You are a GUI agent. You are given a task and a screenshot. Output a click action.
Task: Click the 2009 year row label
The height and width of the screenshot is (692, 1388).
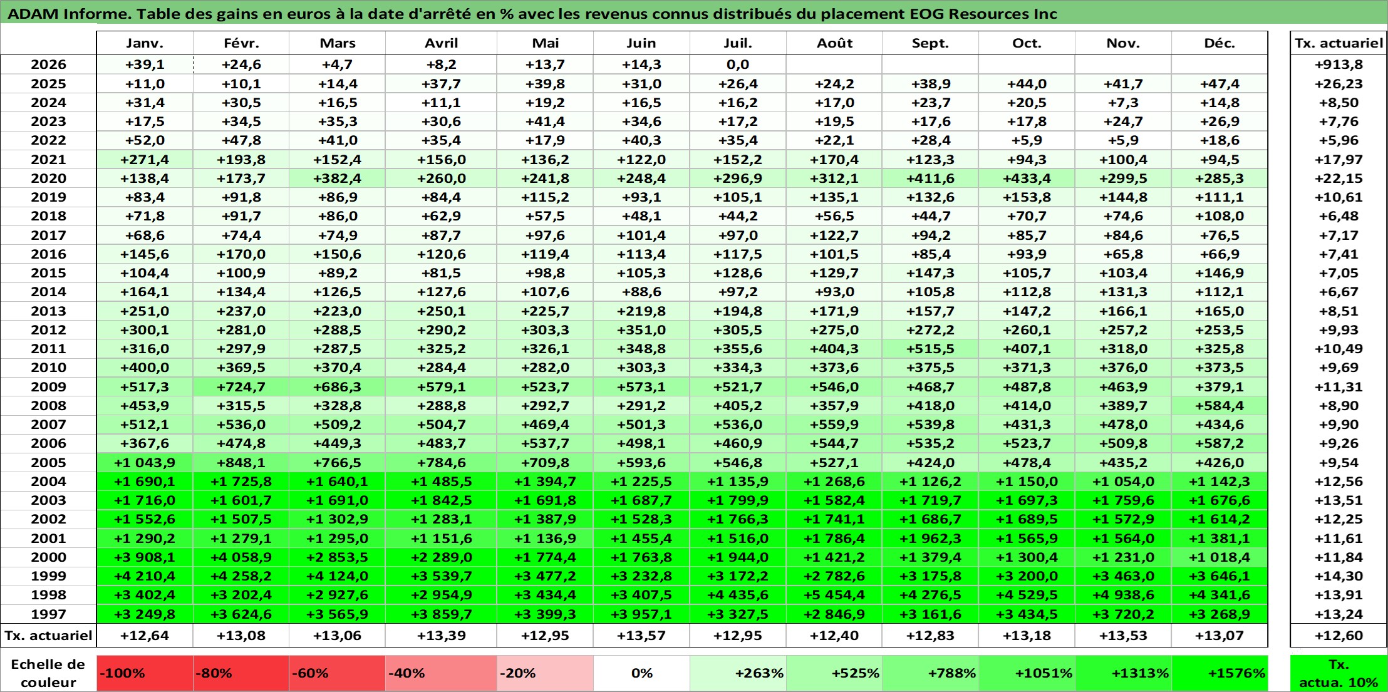tap(48, 387)
